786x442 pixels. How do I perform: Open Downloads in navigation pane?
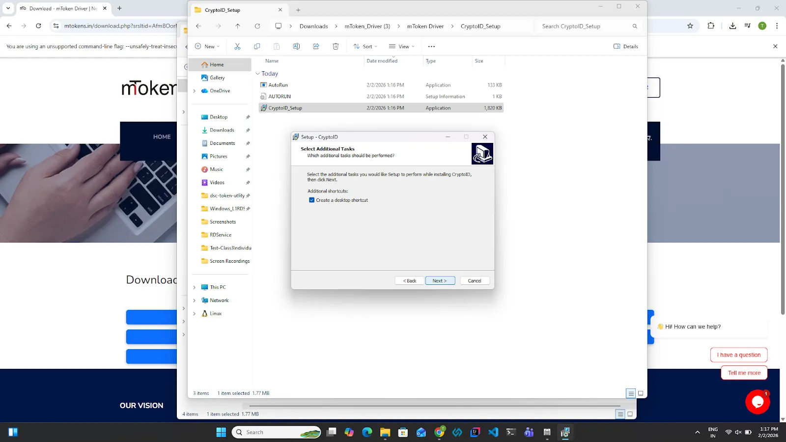coord(222,130)
